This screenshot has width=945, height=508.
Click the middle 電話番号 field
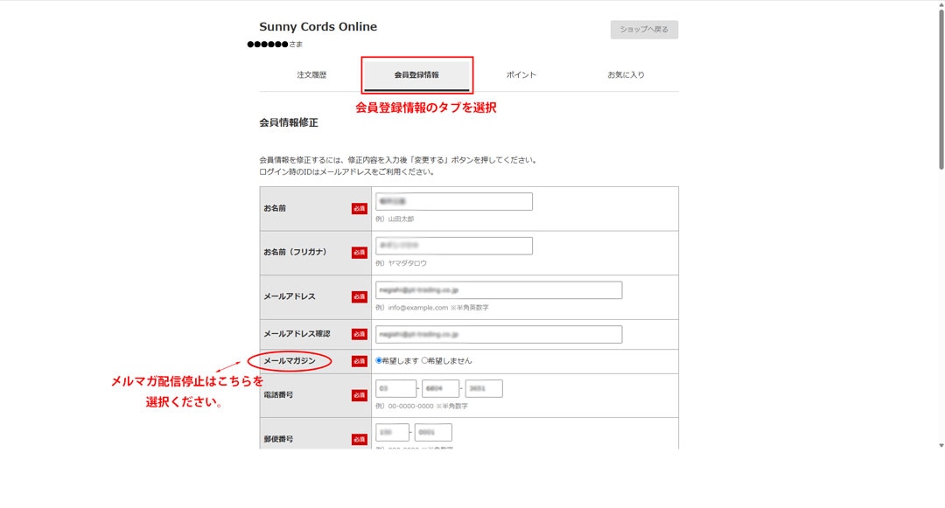click(x=440, y=389)
